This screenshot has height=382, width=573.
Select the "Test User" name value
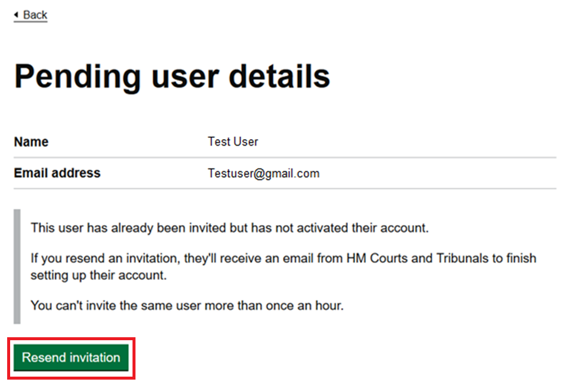pyautogui.click(x=233, y=142)
